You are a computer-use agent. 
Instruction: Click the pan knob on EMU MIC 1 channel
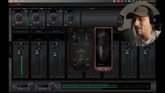(21, 44)
